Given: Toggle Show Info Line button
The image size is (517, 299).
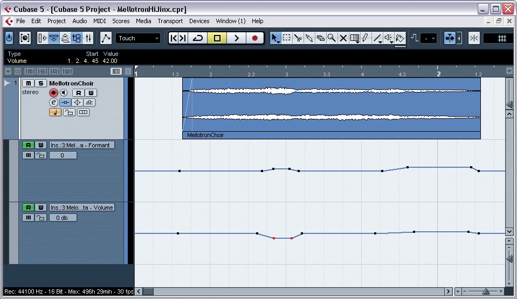Looking at the screenshot, I should [x=54, y=38].
